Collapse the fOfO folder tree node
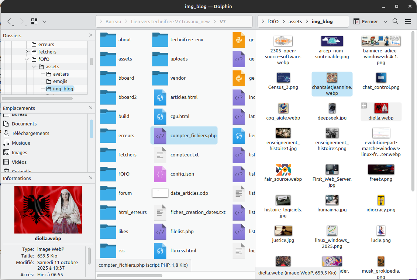Screen dimensions: 417x280 click(27, 59)
